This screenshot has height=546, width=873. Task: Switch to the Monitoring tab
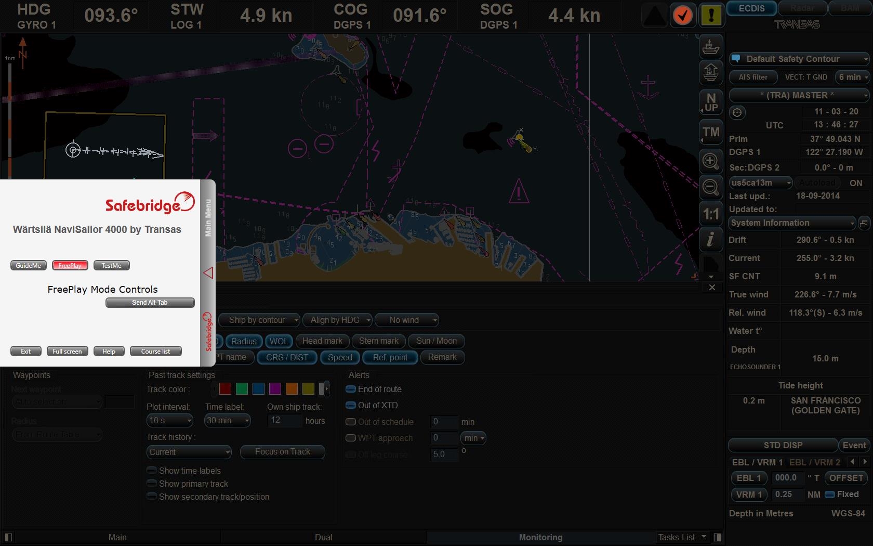540,537
